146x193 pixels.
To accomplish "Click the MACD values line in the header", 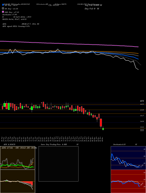I will [x=14, y=19].
